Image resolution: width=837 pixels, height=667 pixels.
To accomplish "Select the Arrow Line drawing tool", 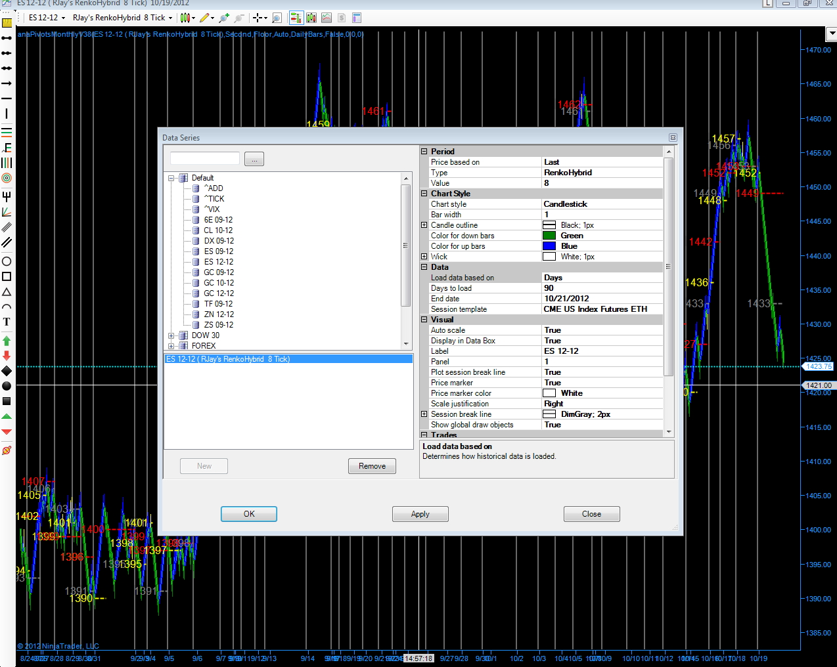I will point(7,83).
